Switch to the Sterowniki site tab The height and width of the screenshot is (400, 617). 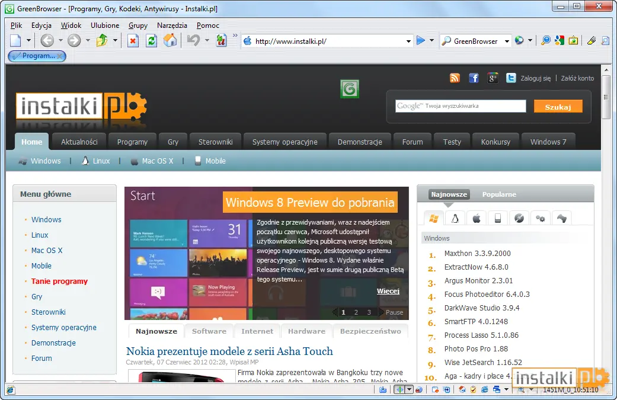(x=215, y=142)
